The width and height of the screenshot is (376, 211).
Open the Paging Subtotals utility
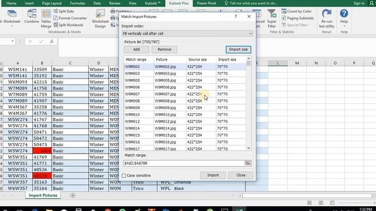tap(298, 18)
